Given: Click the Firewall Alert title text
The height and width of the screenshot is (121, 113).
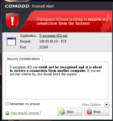Looking at the screenshot, I should click(x=43, y=6).
